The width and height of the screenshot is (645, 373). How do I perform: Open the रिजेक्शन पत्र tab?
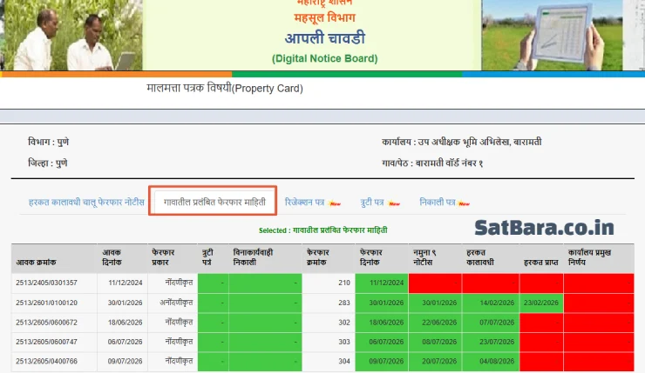coord(304,203)
